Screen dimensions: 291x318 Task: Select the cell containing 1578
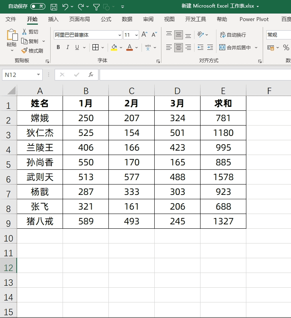pyautogui.click(x=223, y=177)
